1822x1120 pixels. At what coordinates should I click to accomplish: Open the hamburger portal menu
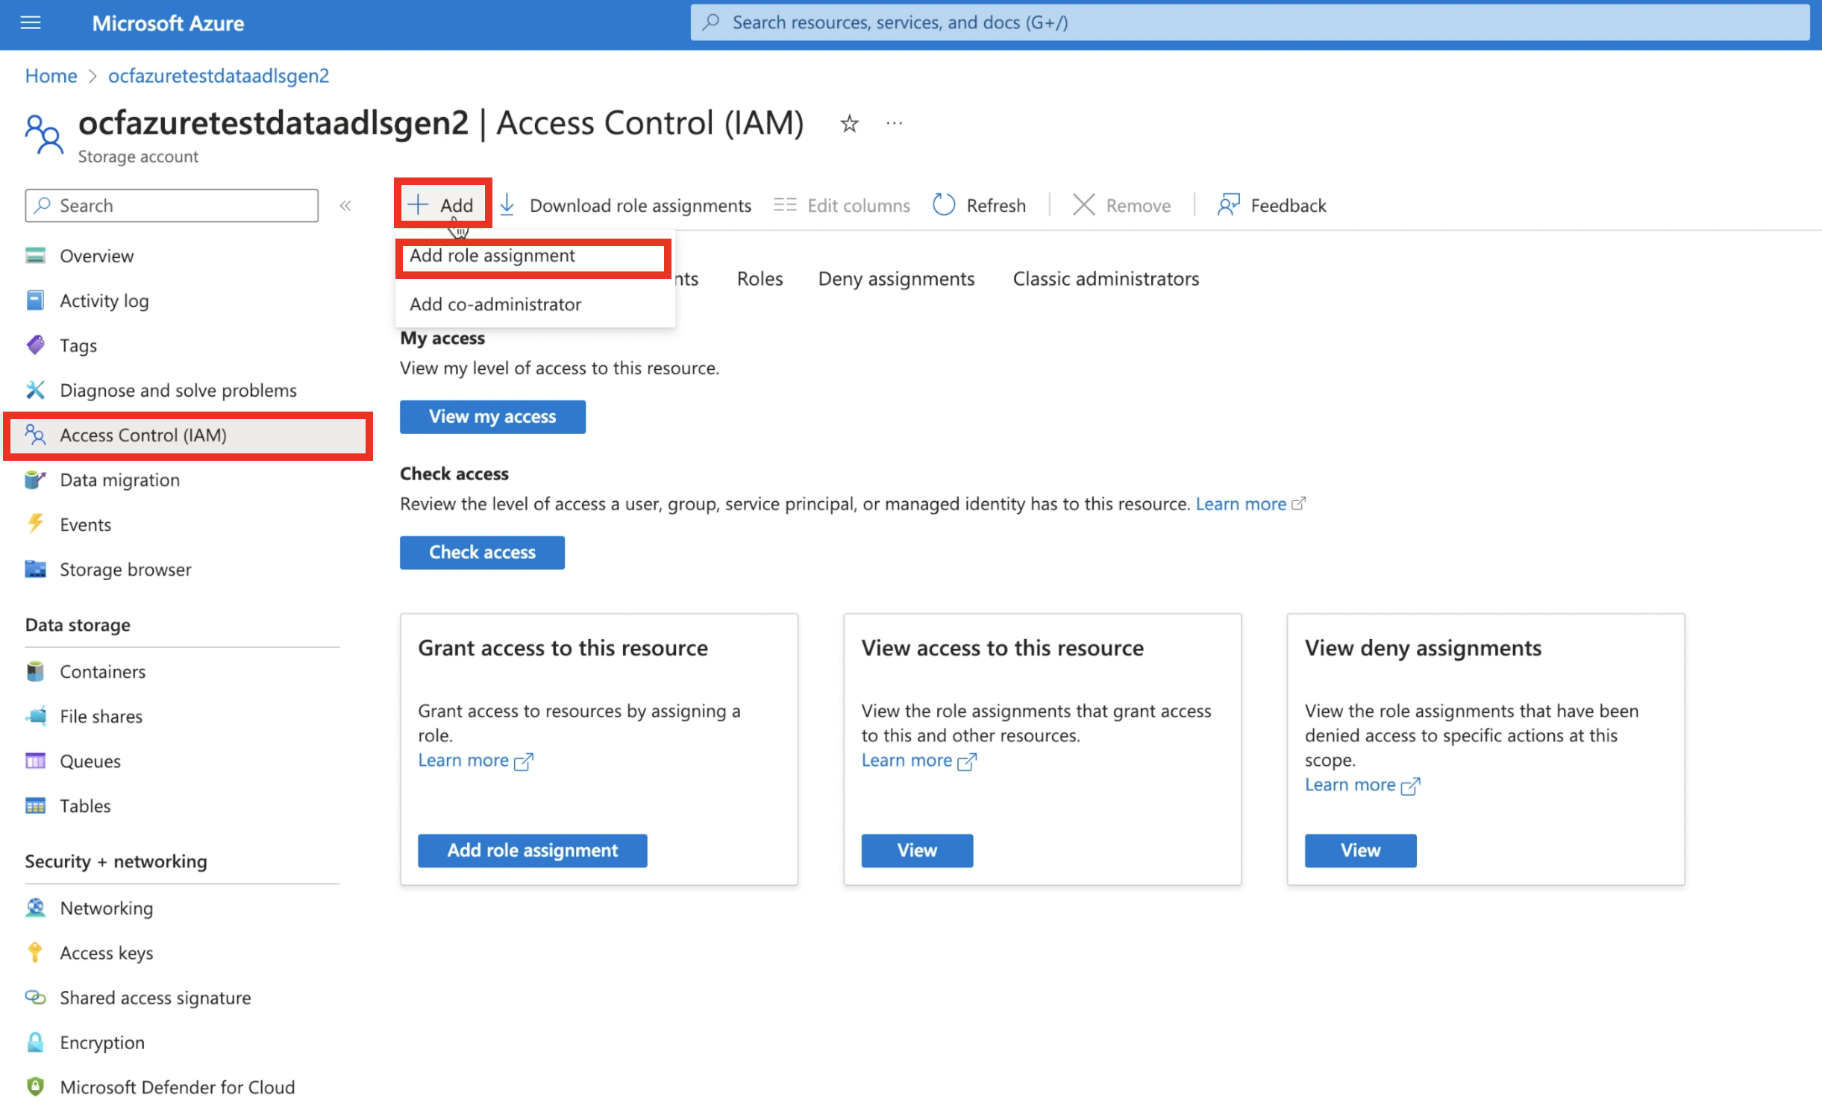click(31, 23)
